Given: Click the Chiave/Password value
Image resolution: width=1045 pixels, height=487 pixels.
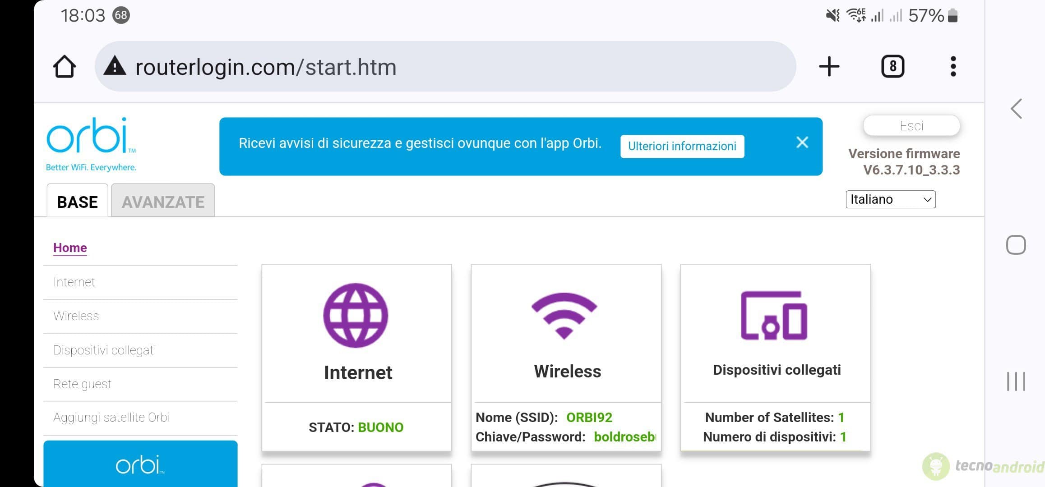Looking at the screenshot, I should tap(625, 437).
